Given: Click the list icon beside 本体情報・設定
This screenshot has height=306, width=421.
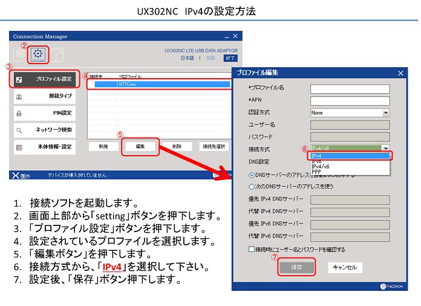Looking at the screenshot, I should (19, 148).
